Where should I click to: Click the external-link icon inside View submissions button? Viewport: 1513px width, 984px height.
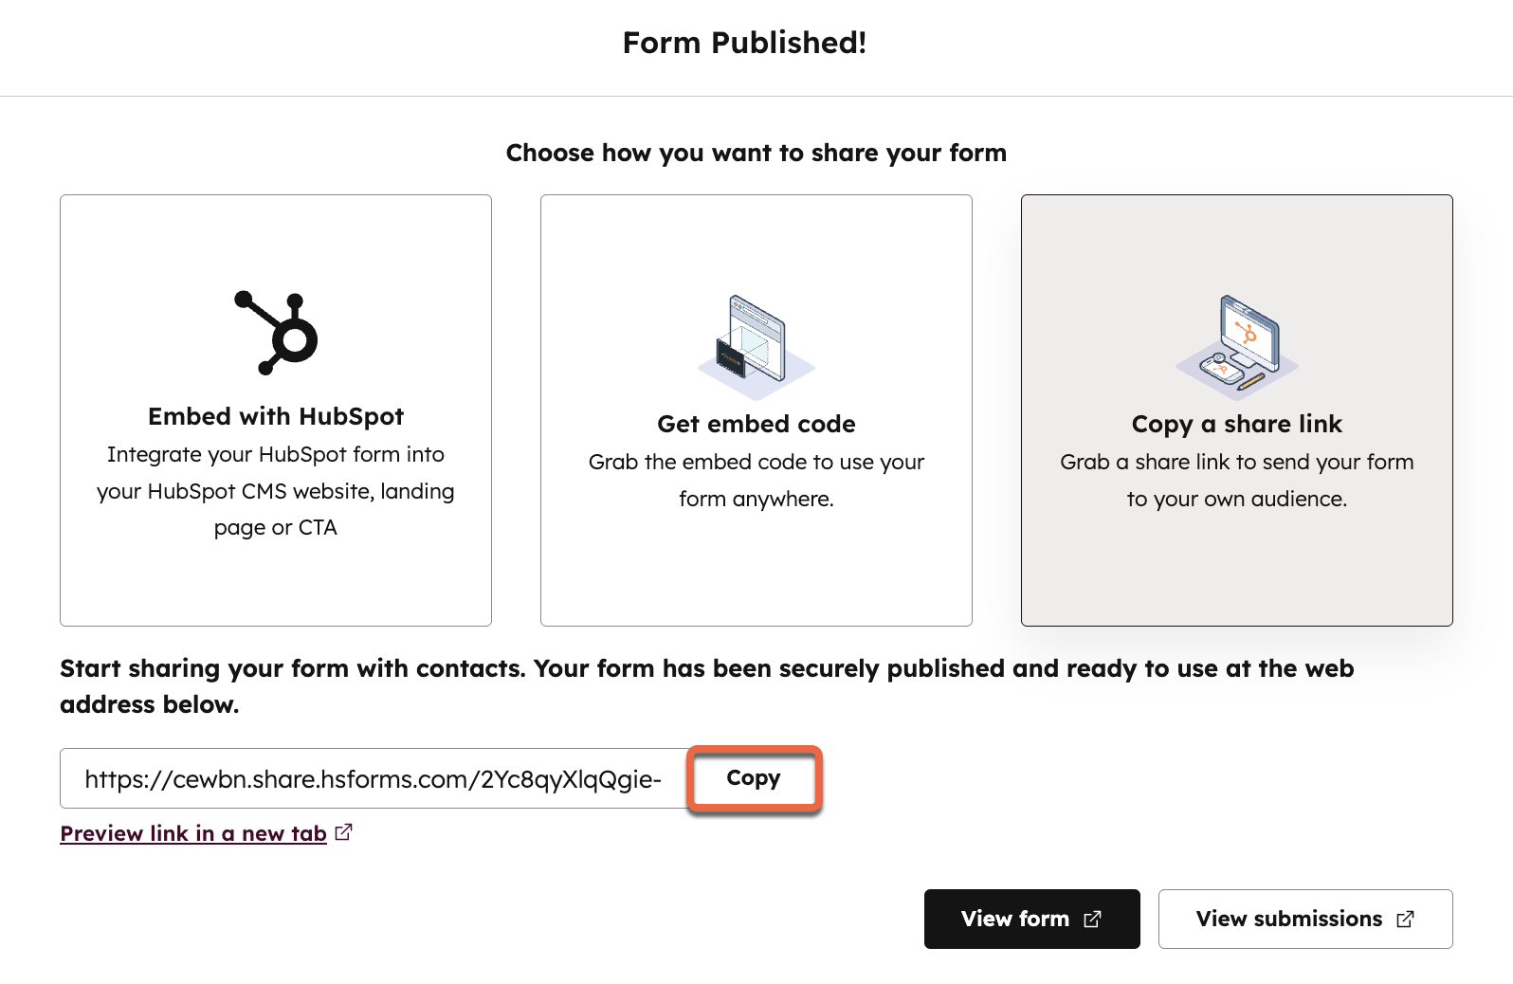coord(1404,919)
